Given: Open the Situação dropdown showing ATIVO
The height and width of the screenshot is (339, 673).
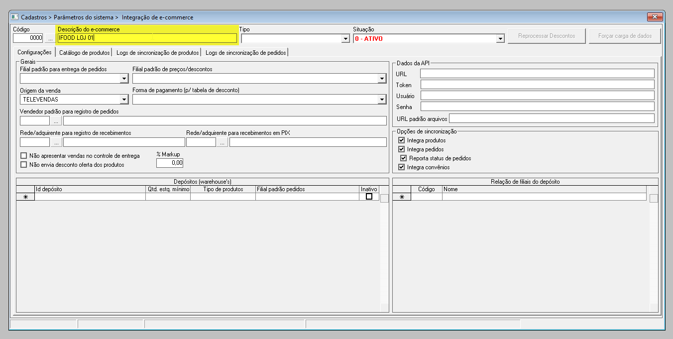Looking at the screenshot, I should (500, 38).
